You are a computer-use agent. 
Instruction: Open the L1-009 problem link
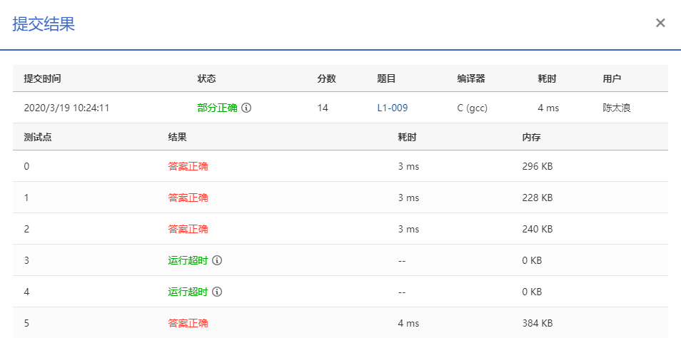[x=392, y=108]
